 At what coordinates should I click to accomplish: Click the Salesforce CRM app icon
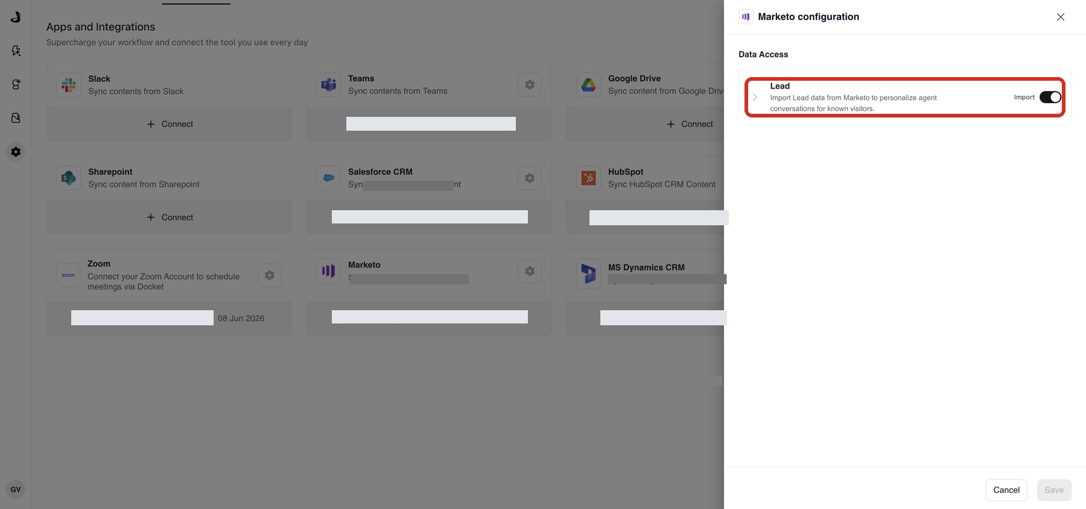(x=328, y=178)
